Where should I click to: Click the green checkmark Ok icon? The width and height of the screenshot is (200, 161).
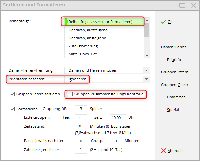(163, 22)
